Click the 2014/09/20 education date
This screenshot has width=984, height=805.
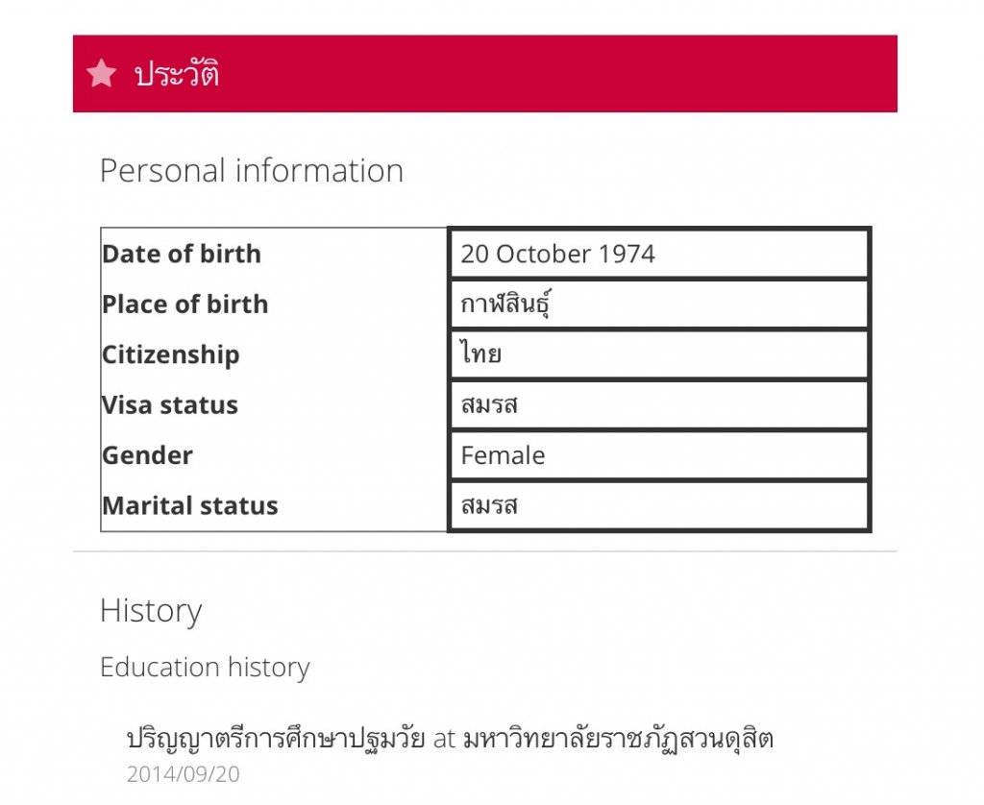tap(184, 774)
